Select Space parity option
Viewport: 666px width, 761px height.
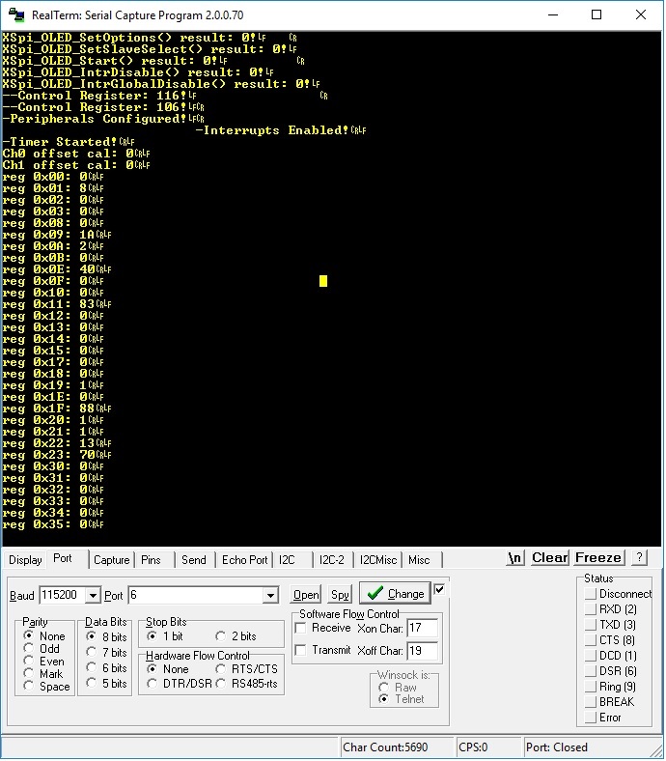(x=46, y=687)
